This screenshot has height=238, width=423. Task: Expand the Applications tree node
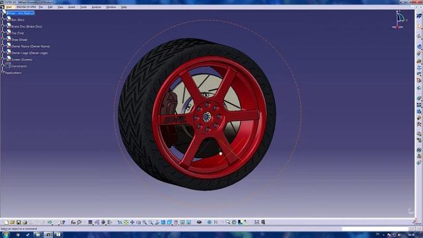(3, 72)
